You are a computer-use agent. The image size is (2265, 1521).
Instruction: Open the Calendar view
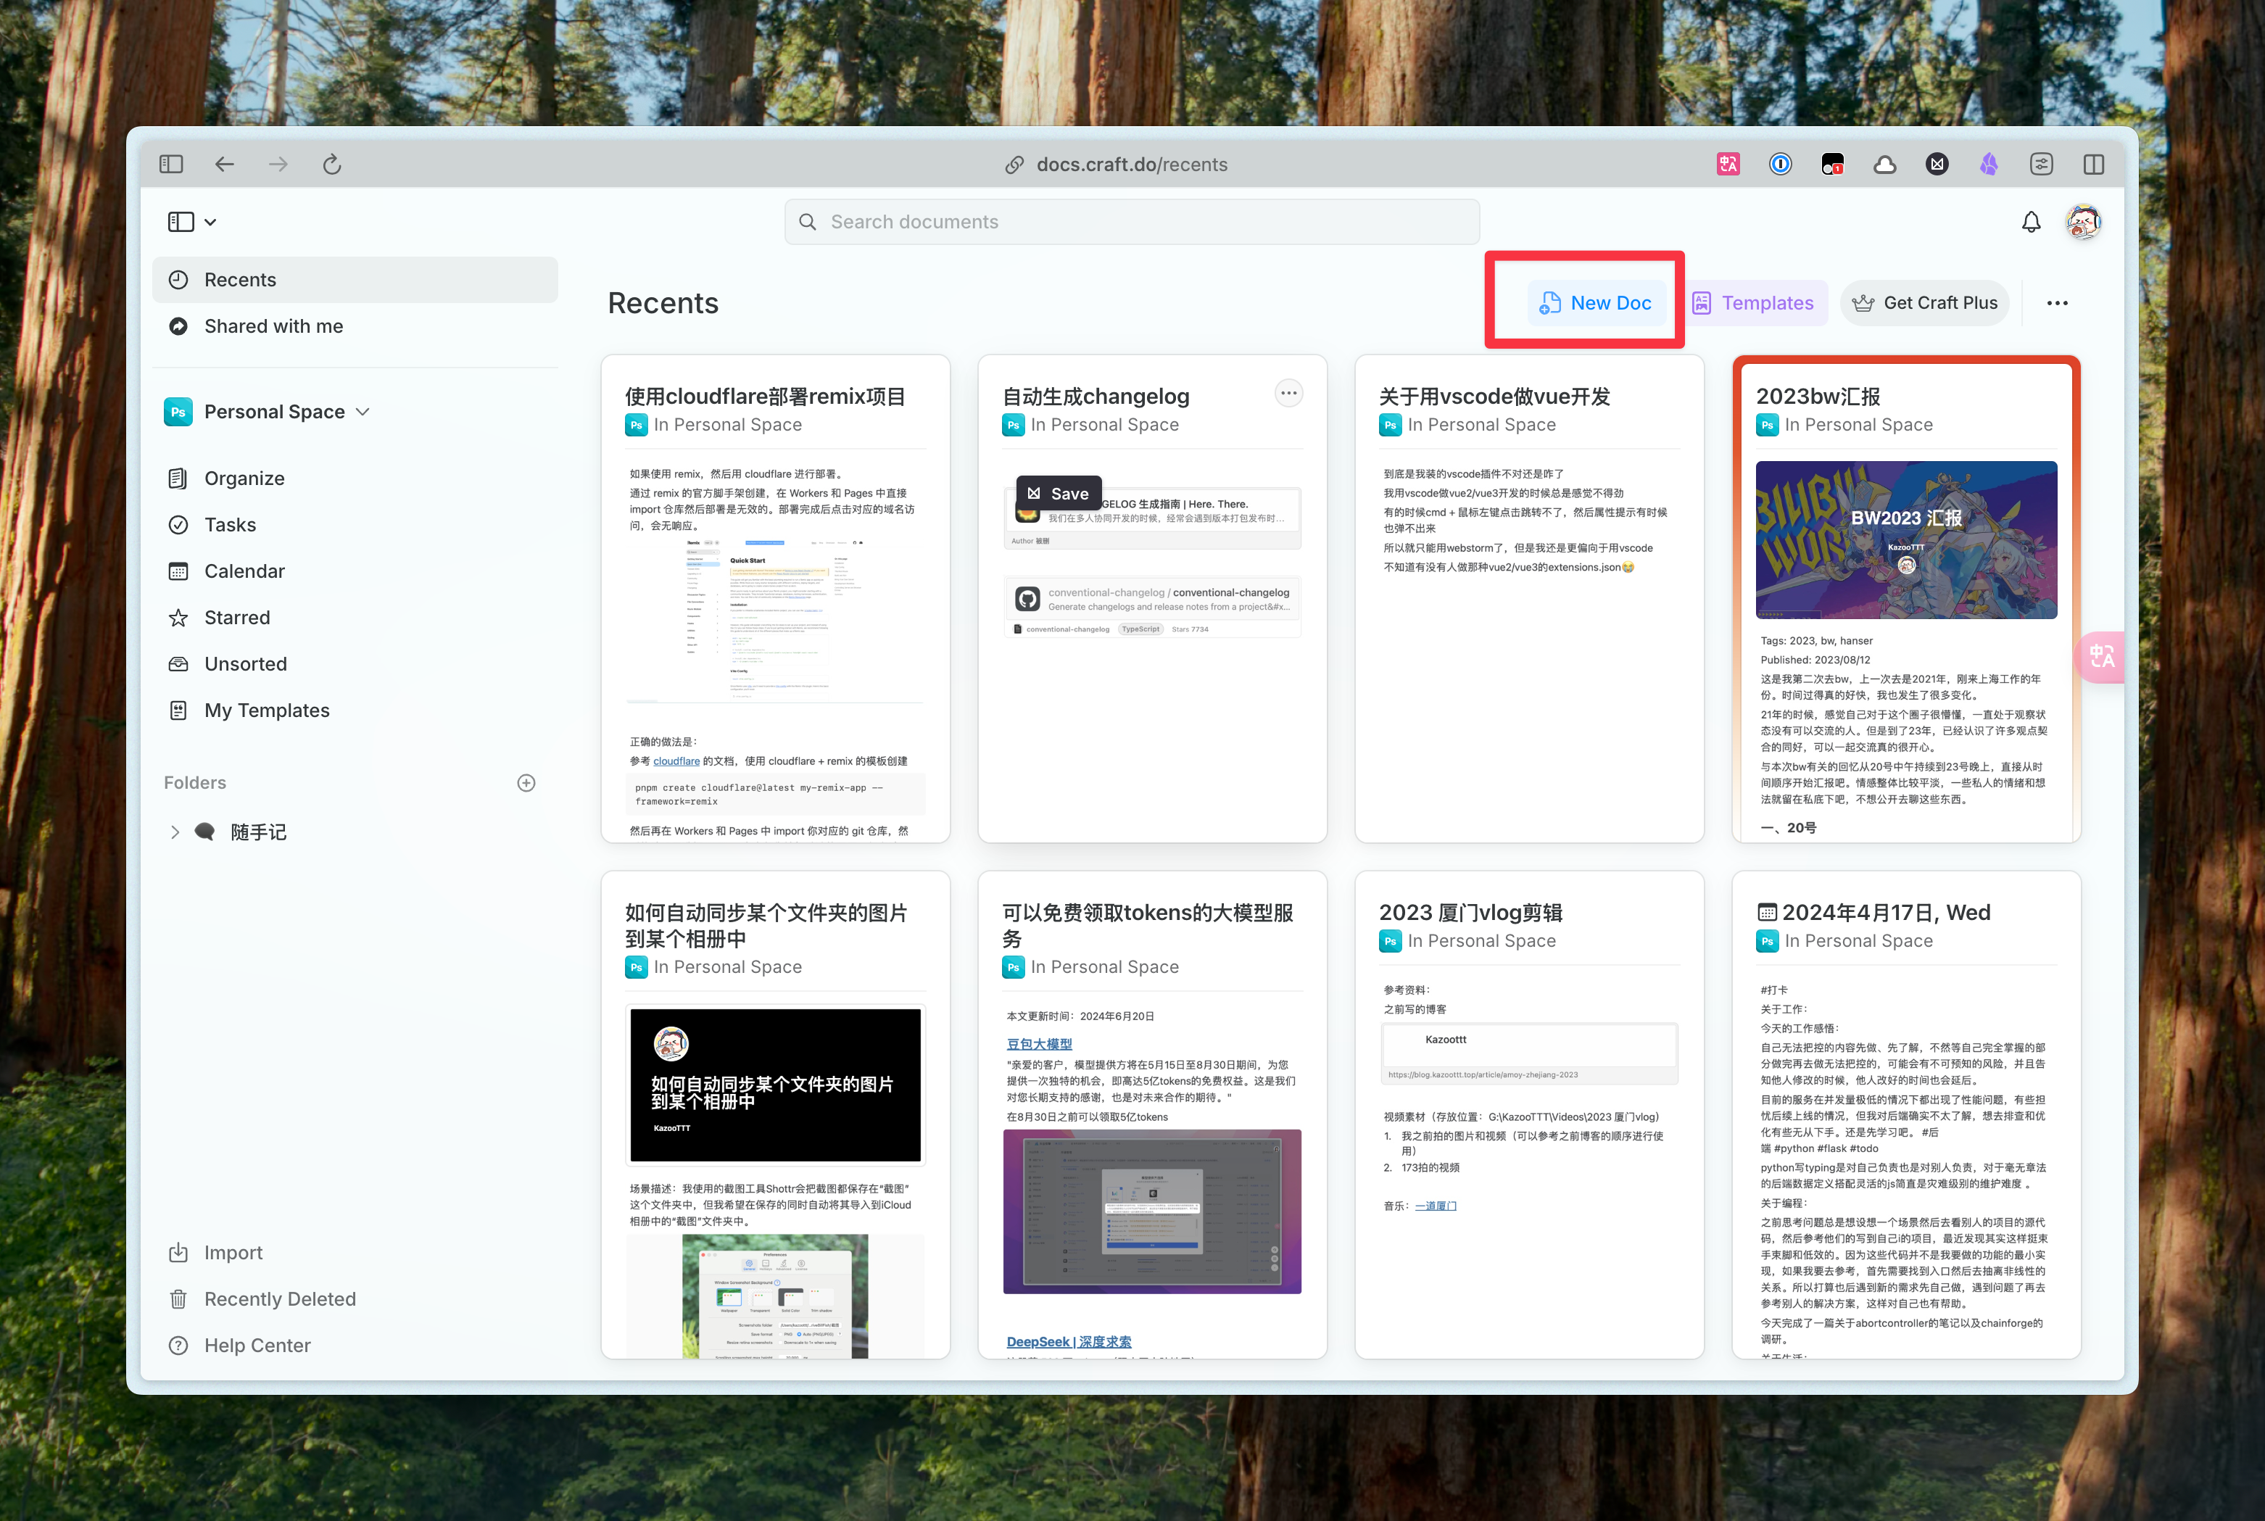point(355,571)
